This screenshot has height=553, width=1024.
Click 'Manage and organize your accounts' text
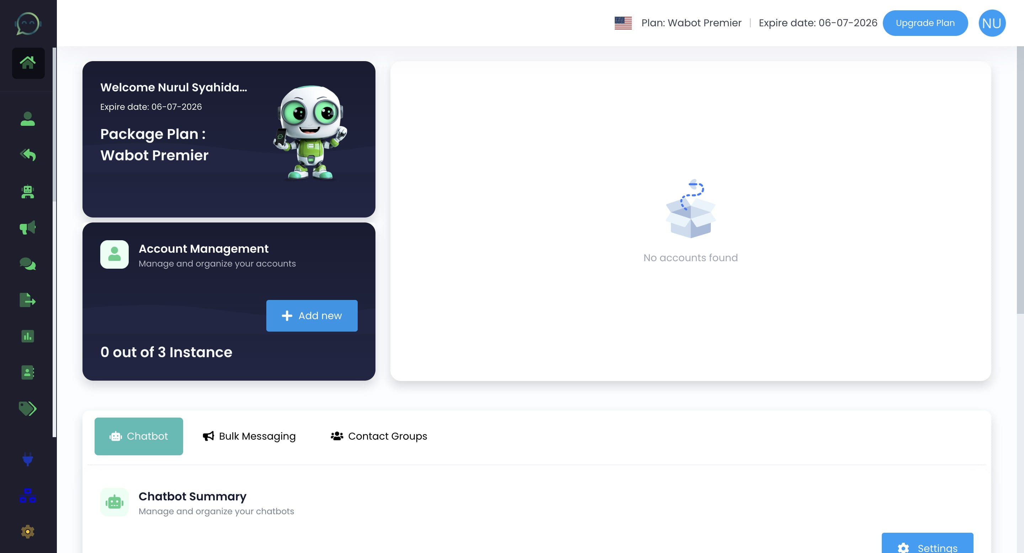click(217, 264)
